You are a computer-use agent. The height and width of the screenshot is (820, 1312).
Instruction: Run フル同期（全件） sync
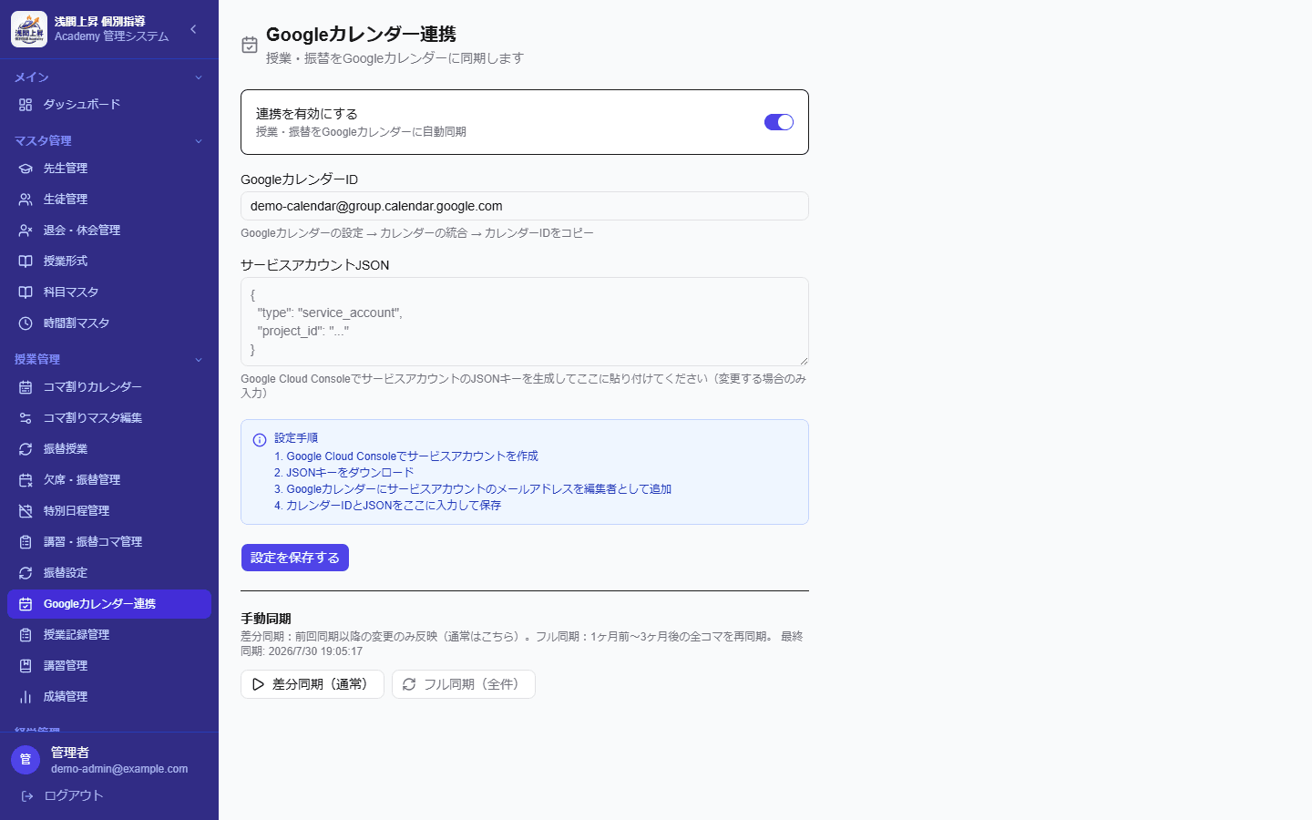point(464,684)
